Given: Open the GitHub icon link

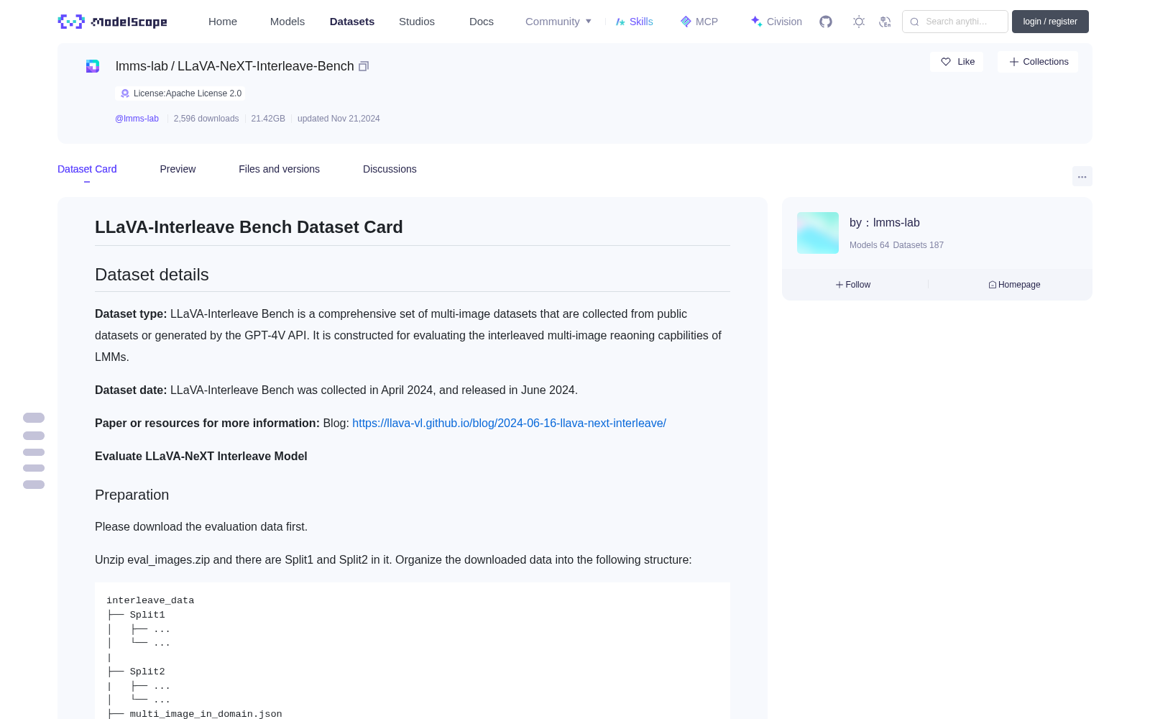Looking at the screenshot, I should 826,22.
